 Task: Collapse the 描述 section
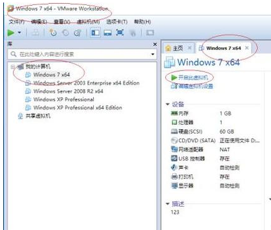[168, 204]
